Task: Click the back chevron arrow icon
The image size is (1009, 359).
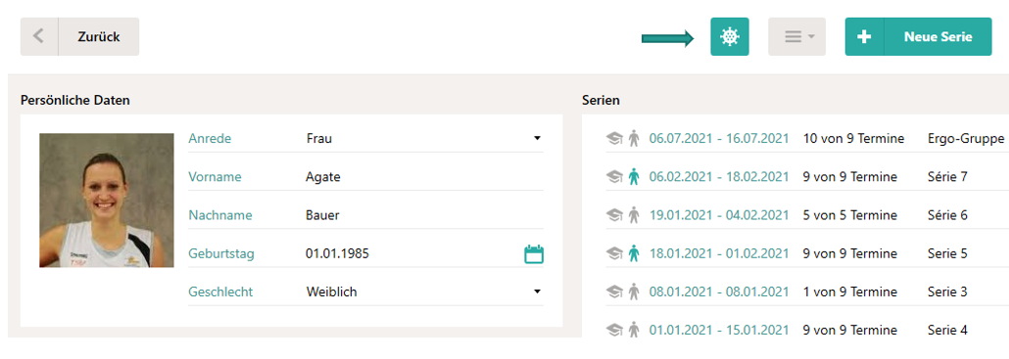Action: (38, 36)
